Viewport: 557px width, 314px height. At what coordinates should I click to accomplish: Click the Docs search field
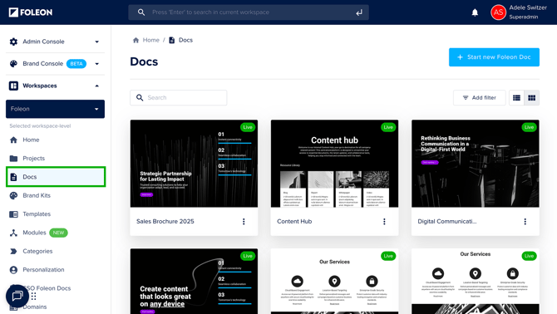[x=179, y=97]
